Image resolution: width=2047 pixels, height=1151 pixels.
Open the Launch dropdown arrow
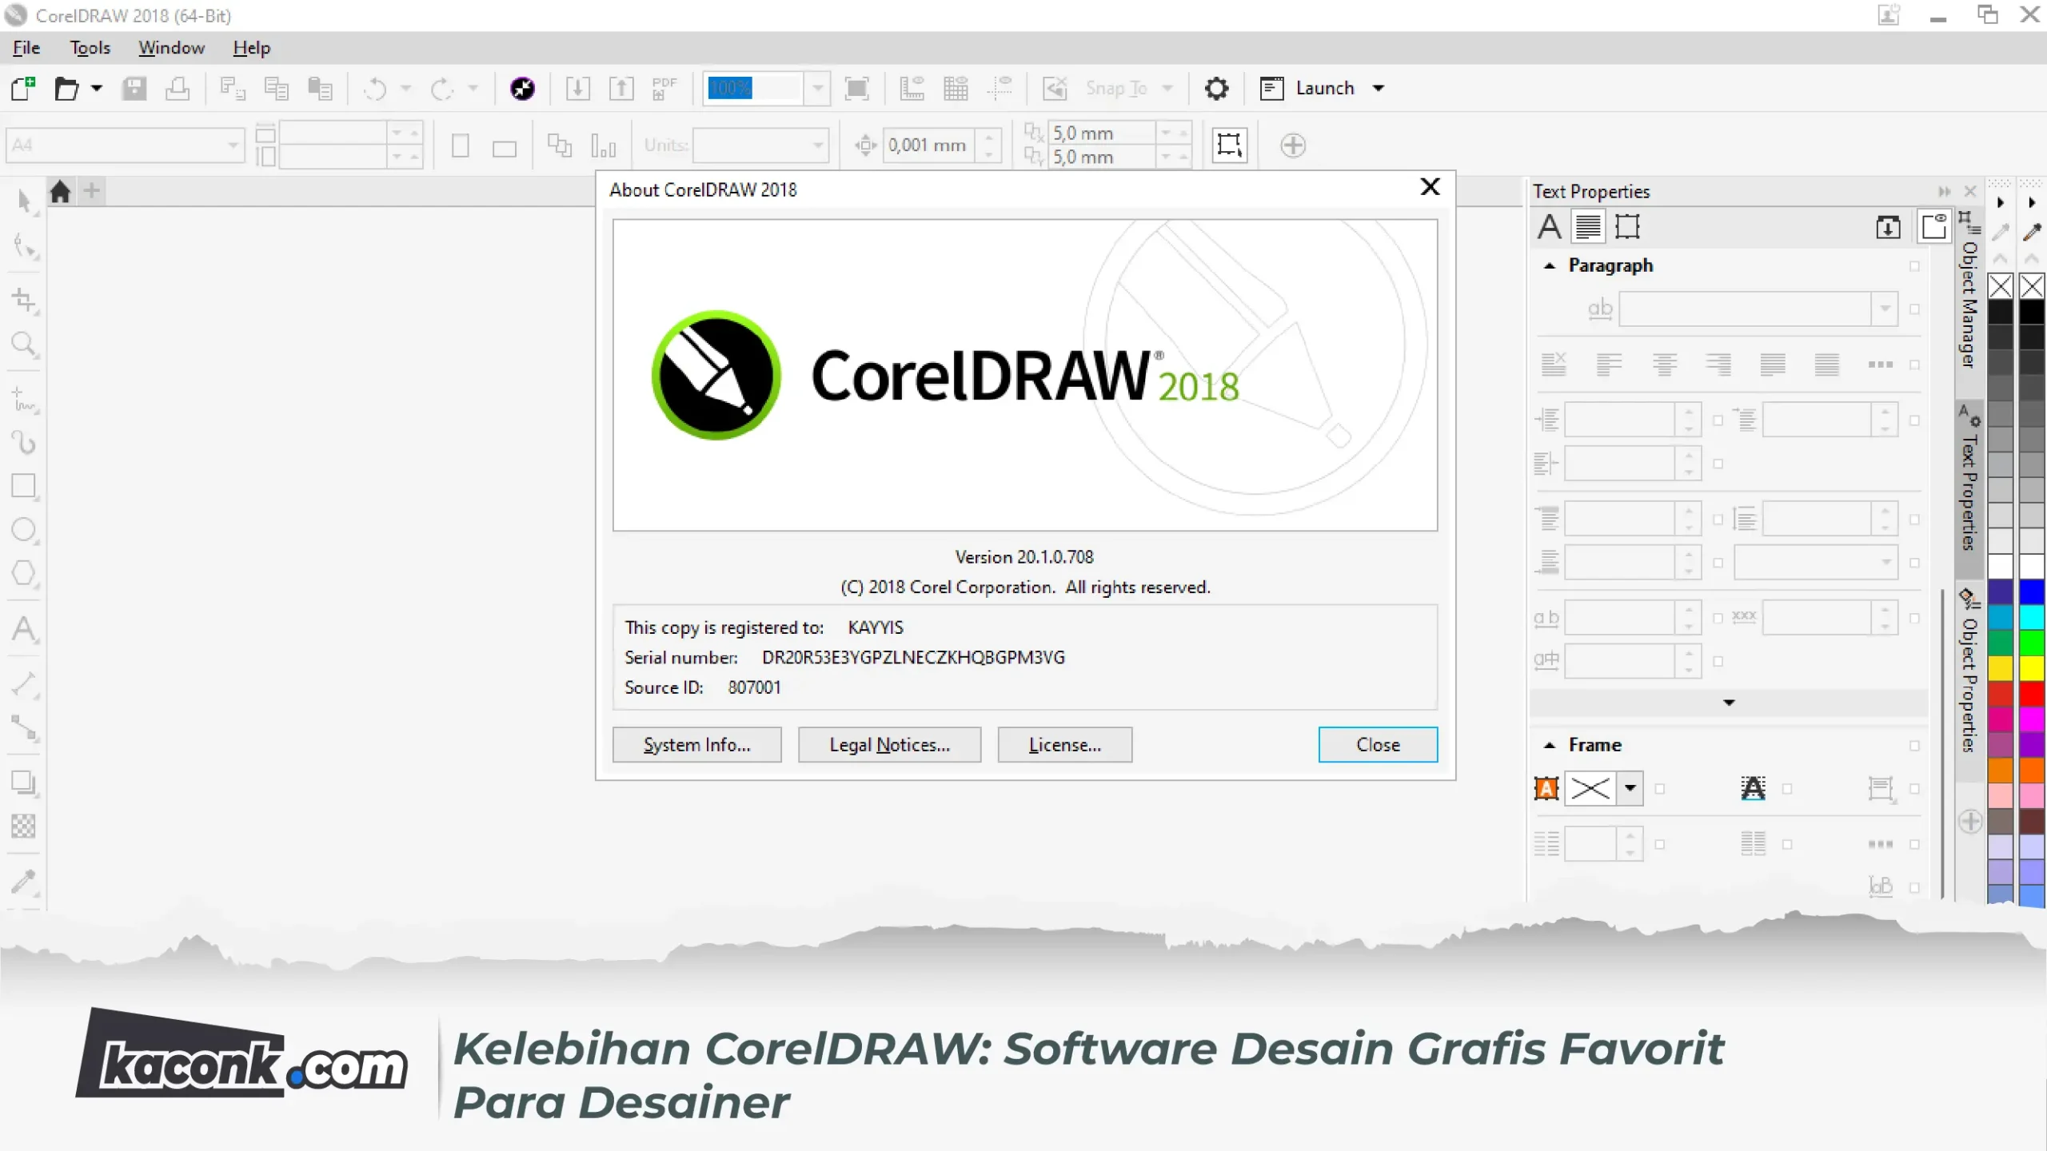1379,88
